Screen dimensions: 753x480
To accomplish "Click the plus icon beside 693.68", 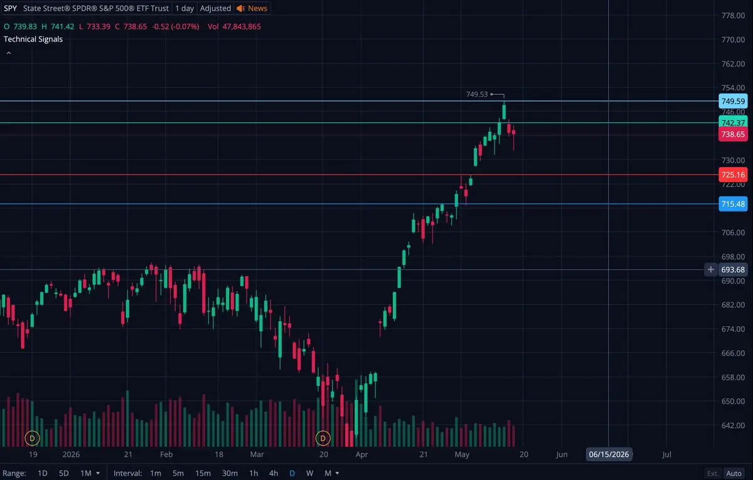I will click(x=711, y=270).
